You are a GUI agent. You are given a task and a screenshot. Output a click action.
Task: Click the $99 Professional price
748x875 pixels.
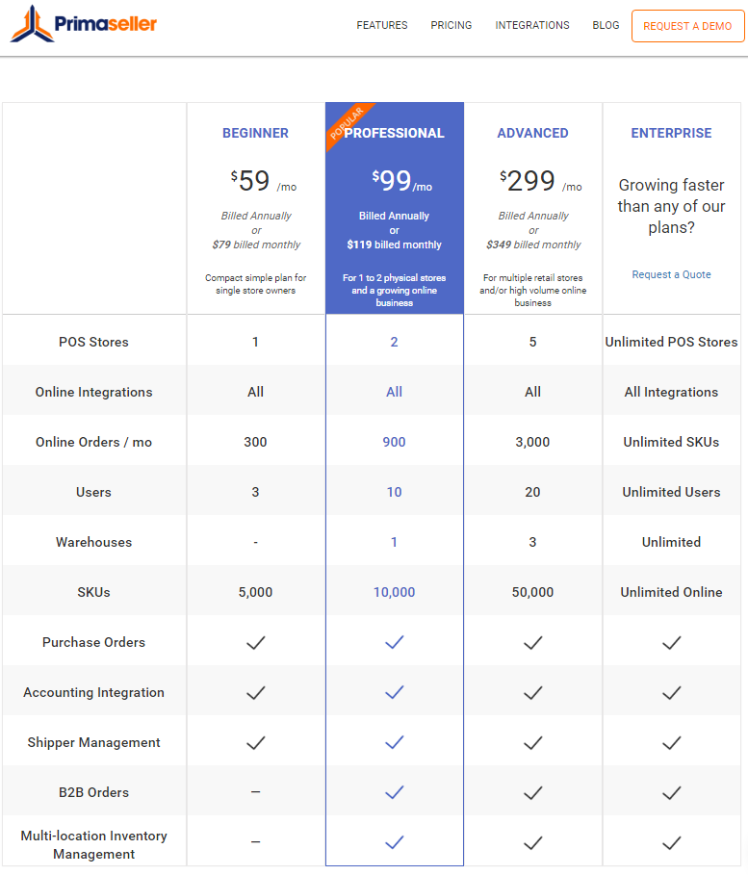click(x=401, y=181)
